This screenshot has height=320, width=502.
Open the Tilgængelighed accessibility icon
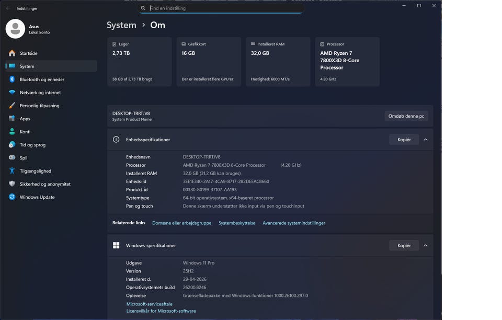pyautogui.click(x=12, y=171)
